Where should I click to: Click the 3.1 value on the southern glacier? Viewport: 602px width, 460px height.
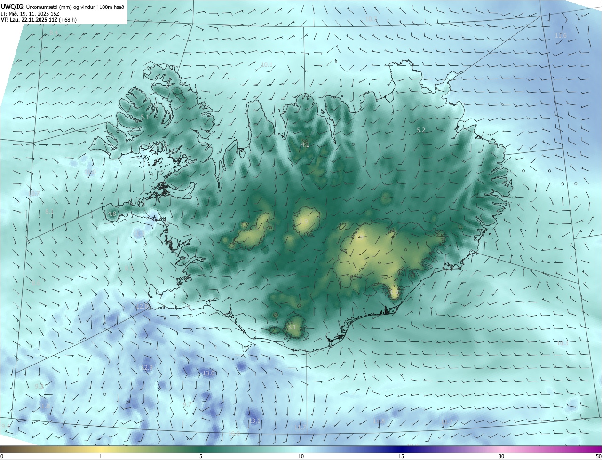(292, 327)
